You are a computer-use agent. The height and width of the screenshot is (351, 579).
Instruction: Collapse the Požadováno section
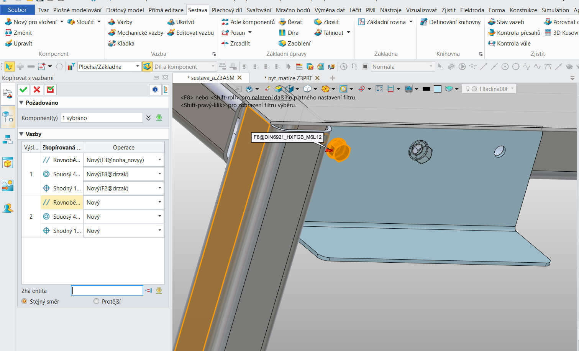[21, 103]
